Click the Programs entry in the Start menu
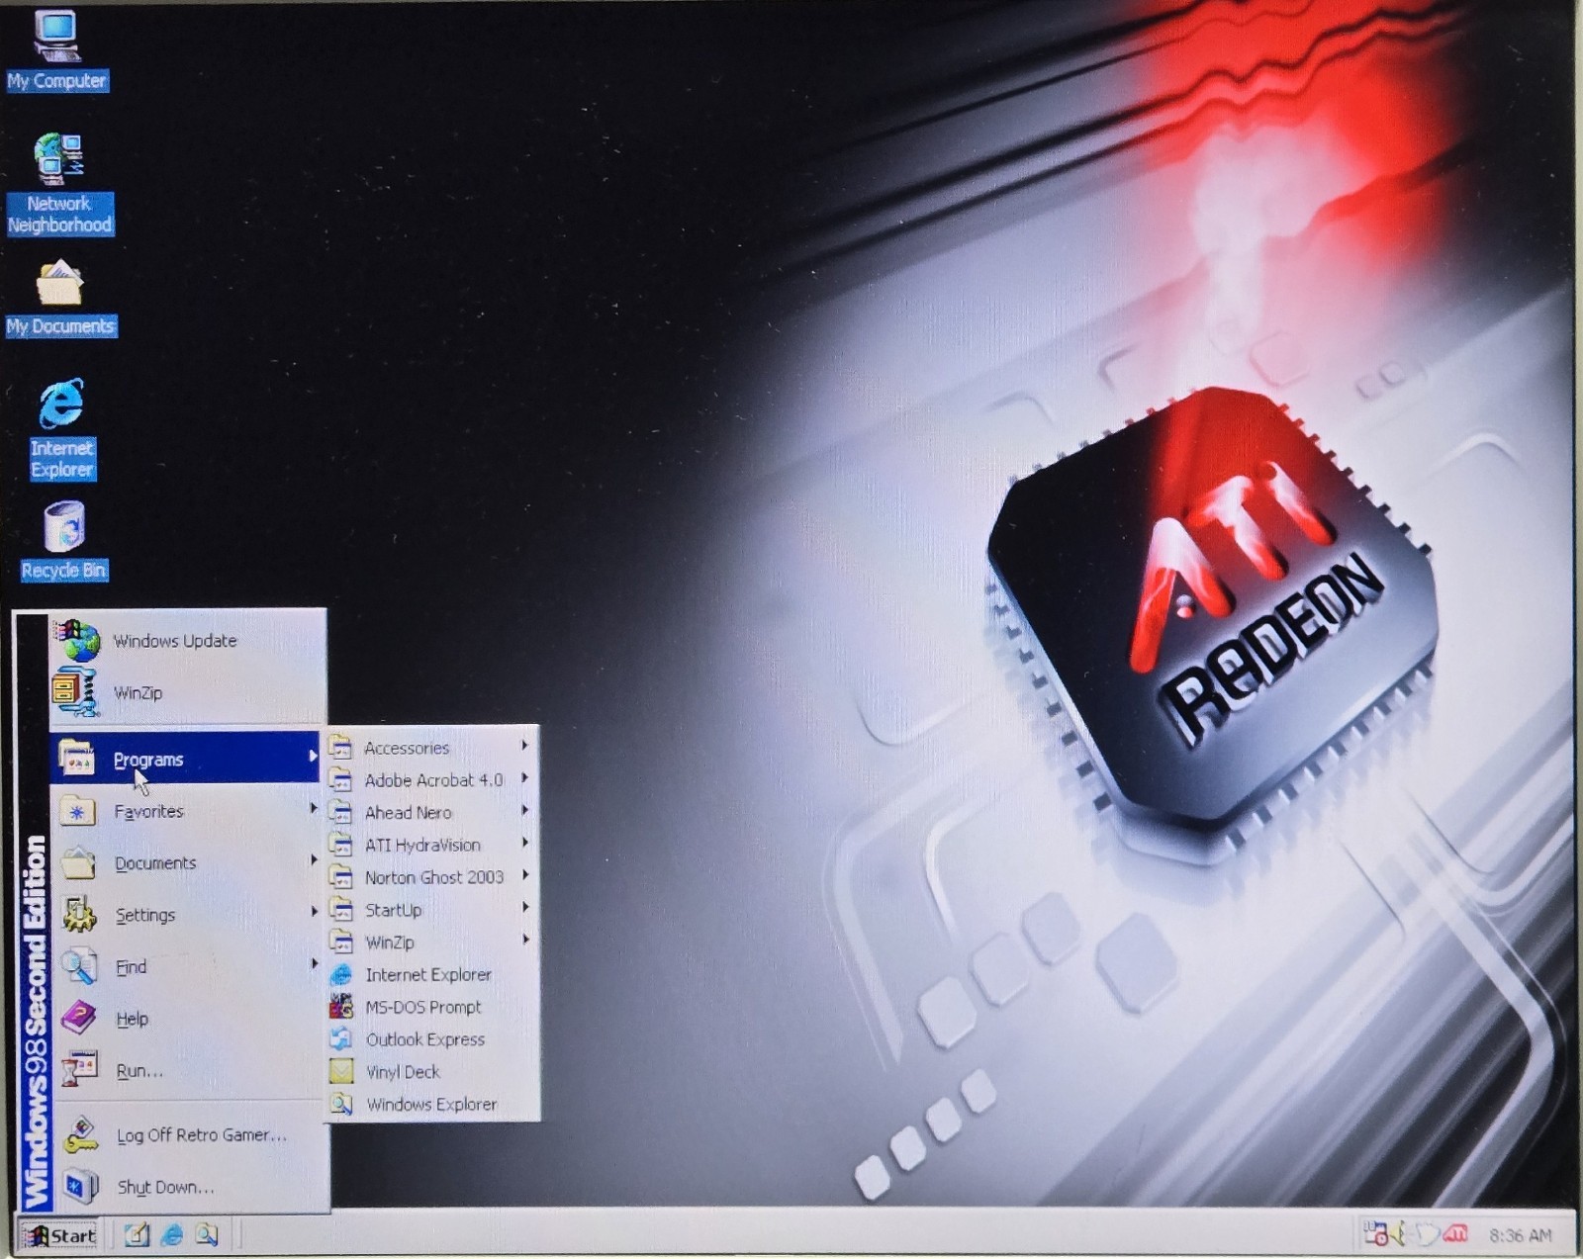This screenshot has height=1259, width=1583. pos(186,759)
